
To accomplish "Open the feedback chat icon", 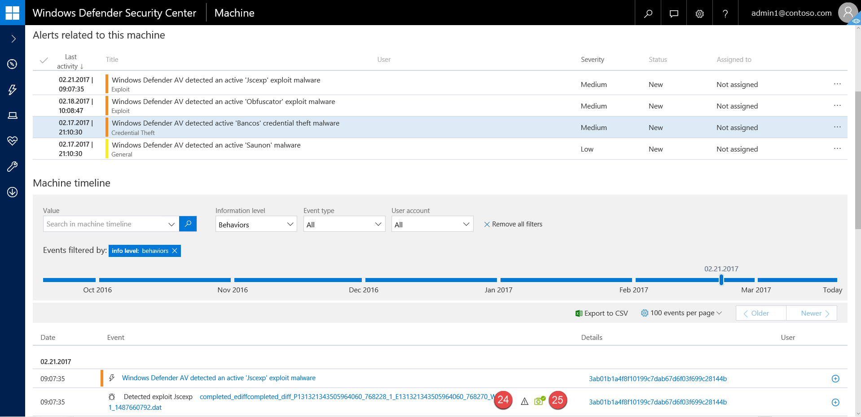I will (674, 13).
